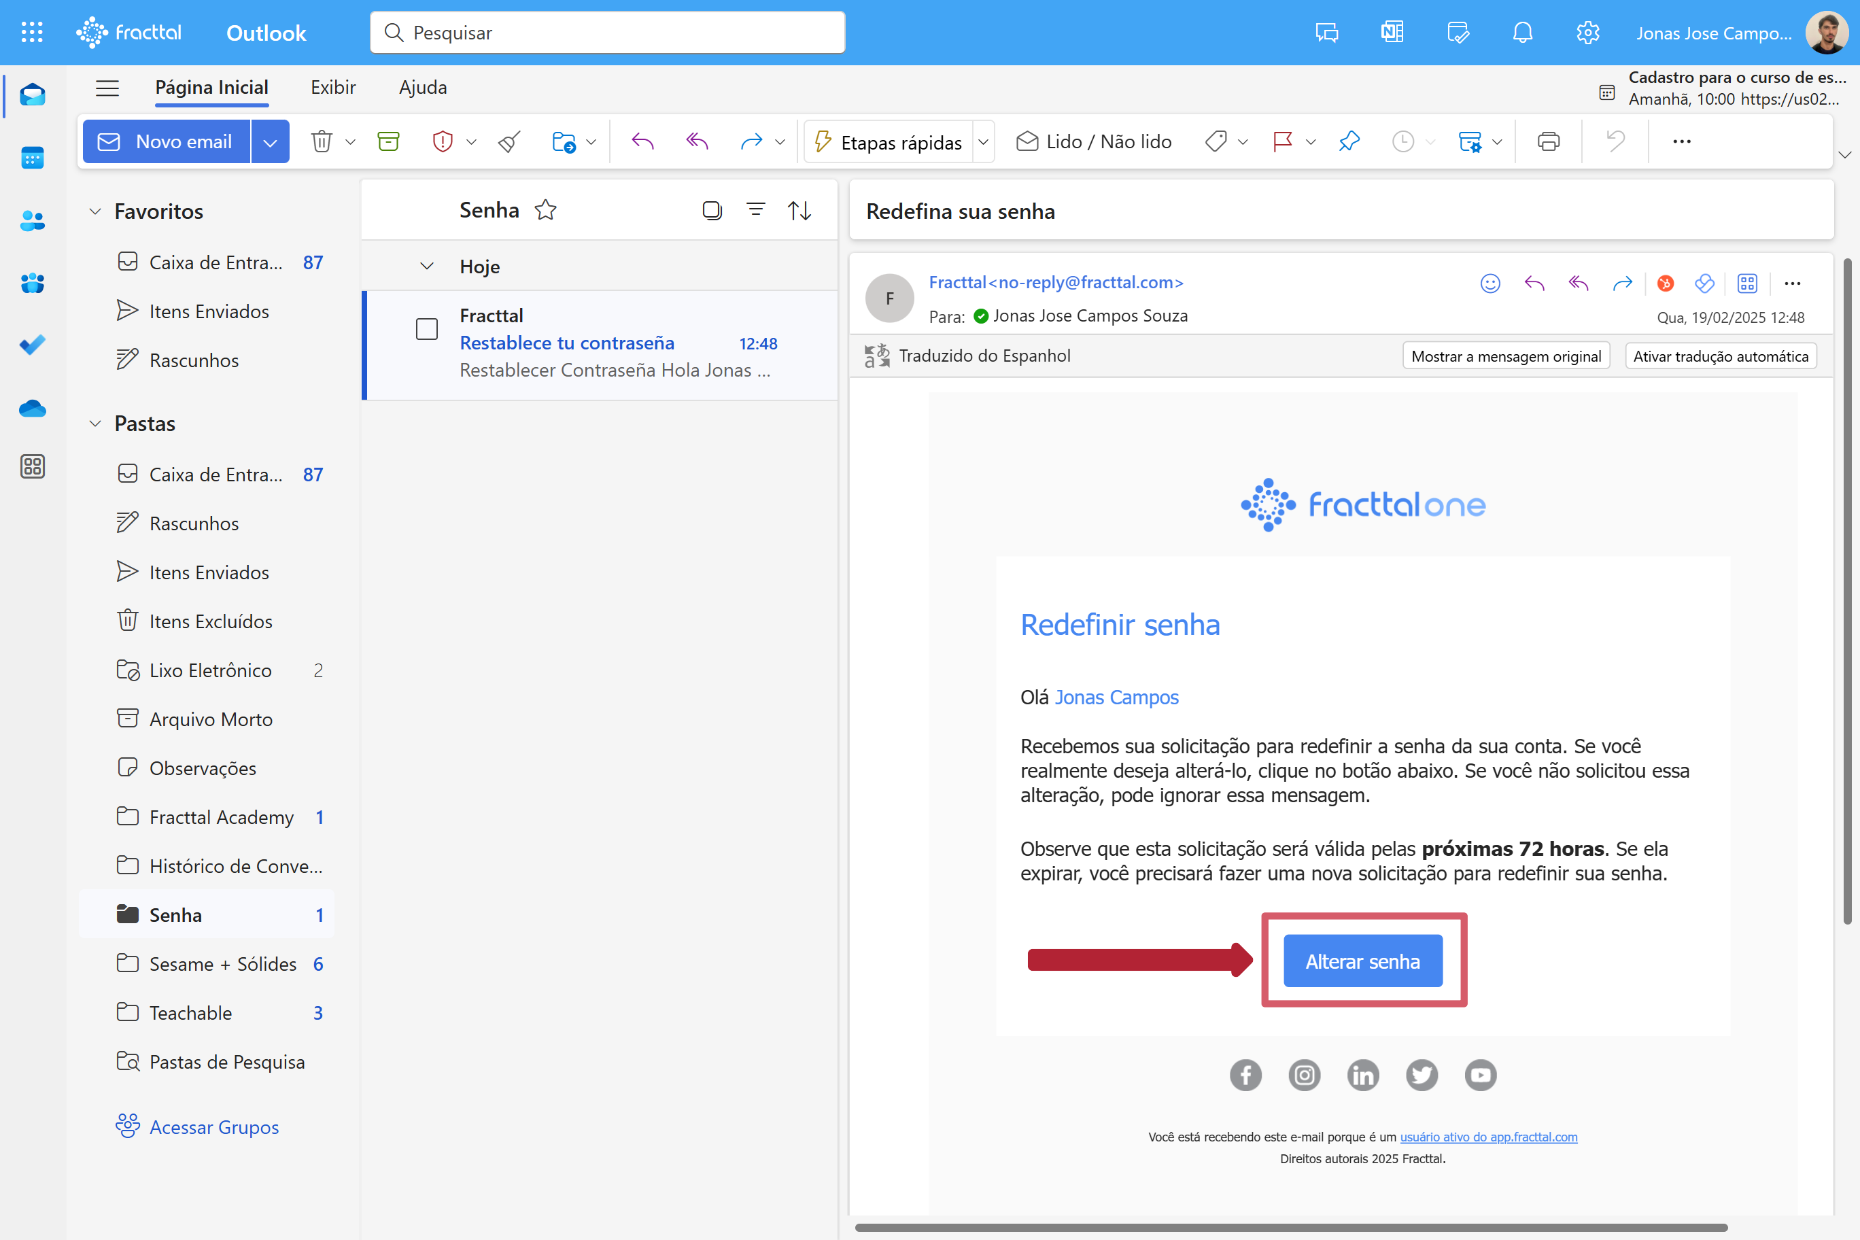Open Caixa de Entrada under Pastas
Screen dimensions: 1860x1240
(x=207, y=475)
